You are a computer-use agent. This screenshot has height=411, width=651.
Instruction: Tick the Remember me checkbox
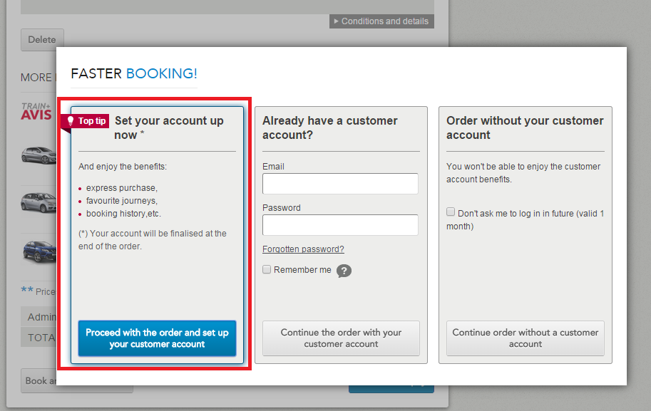point(267,270)
